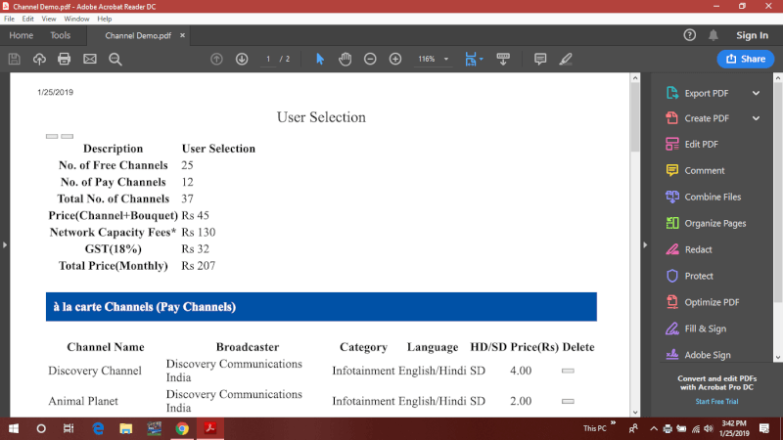Open Chrome from taskbar
This screenshot has height=440, width=783.
(182, 428)
